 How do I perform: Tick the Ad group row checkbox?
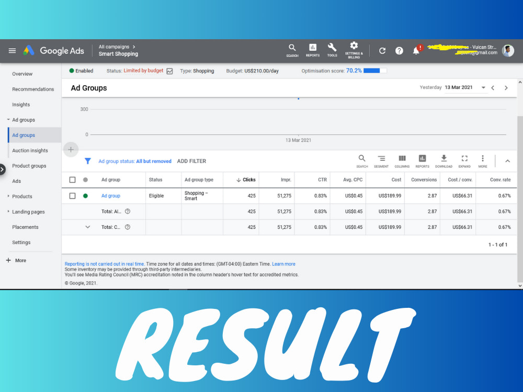click(72, 195)
